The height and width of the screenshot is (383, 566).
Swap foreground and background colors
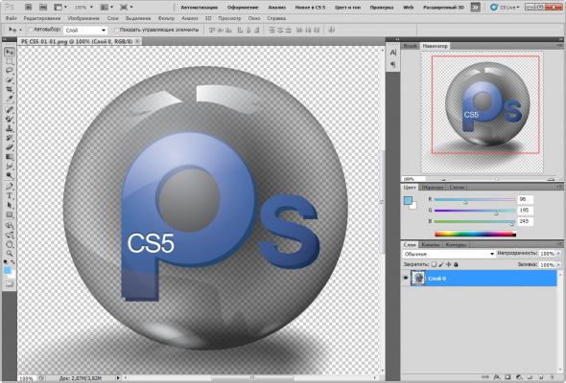[x=12, y=262]
